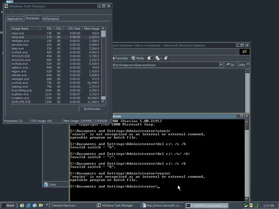
Task: Sort processes by Image Name column
Action: coord(25,29)
